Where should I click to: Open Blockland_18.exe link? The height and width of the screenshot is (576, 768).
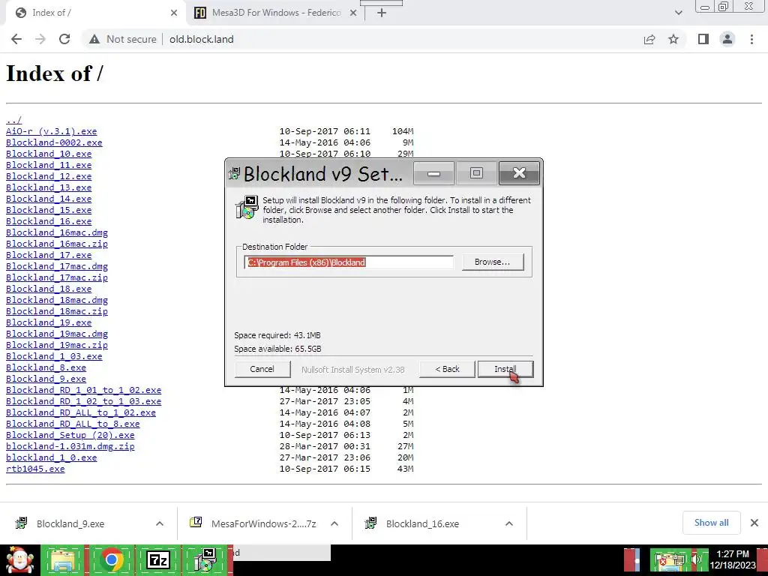(x=49, y=289)
